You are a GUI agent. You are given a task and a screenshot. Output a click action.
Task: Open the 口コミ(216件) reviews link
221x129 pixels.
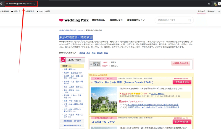point(157,94)
